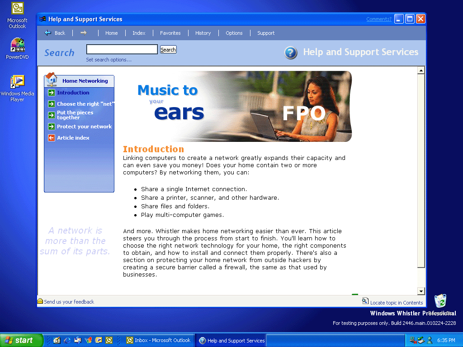Click the butterfly quick launch icon

[x=88, y=340]
